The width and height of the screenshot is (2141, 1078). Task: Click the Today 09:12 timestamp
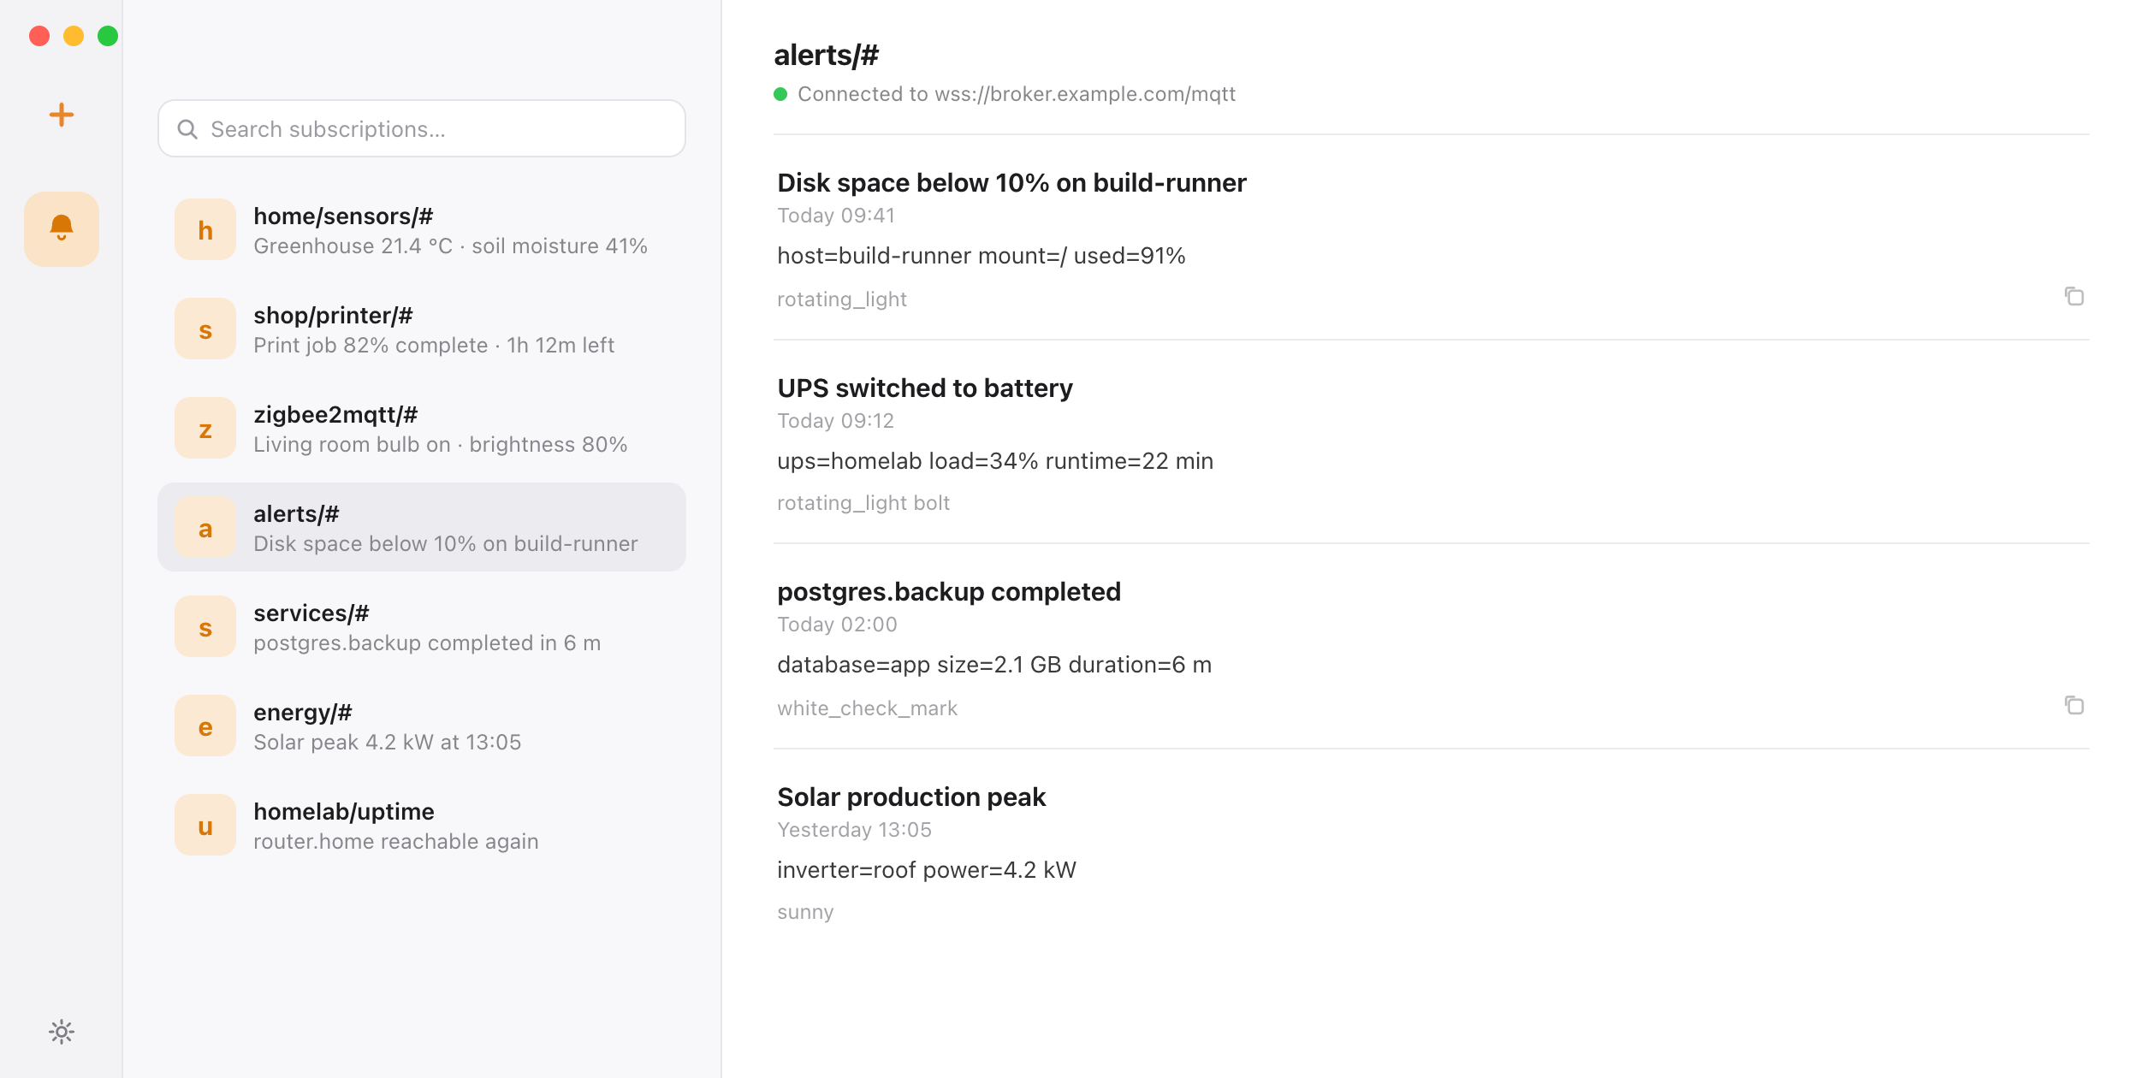click(x=834, y=421)
